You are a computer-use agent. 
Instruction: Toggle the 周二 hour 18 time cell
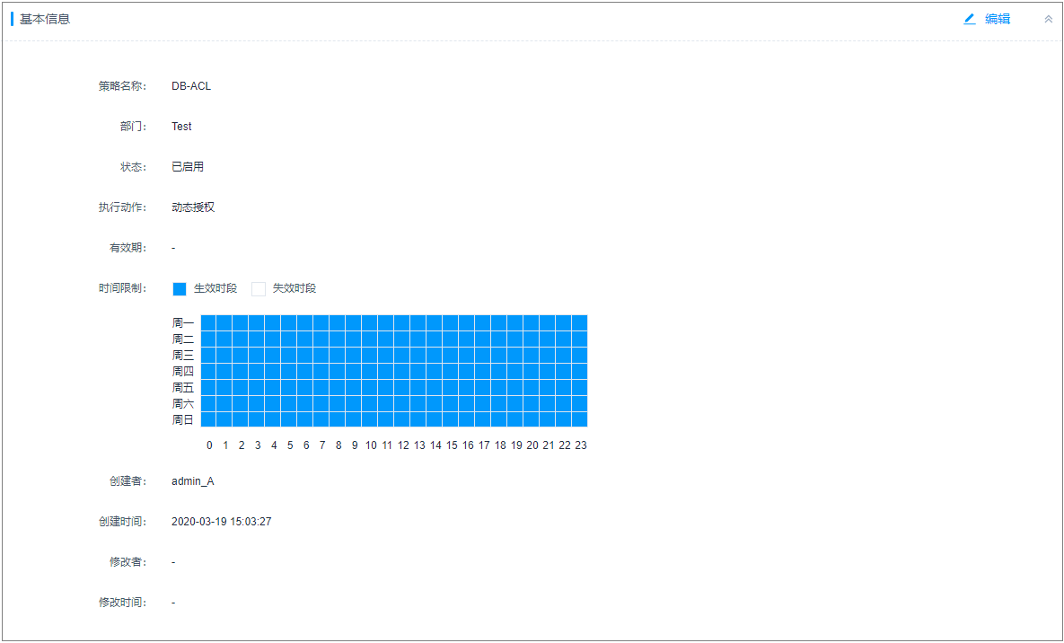pyautogui.click(x=499, y=339)
